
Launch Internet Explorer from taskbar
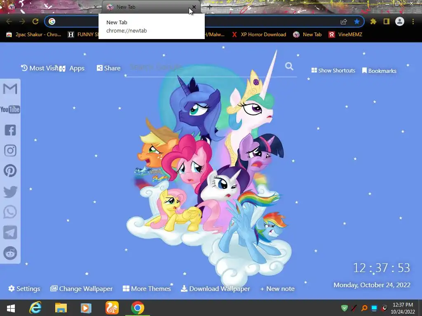[35, 308]
